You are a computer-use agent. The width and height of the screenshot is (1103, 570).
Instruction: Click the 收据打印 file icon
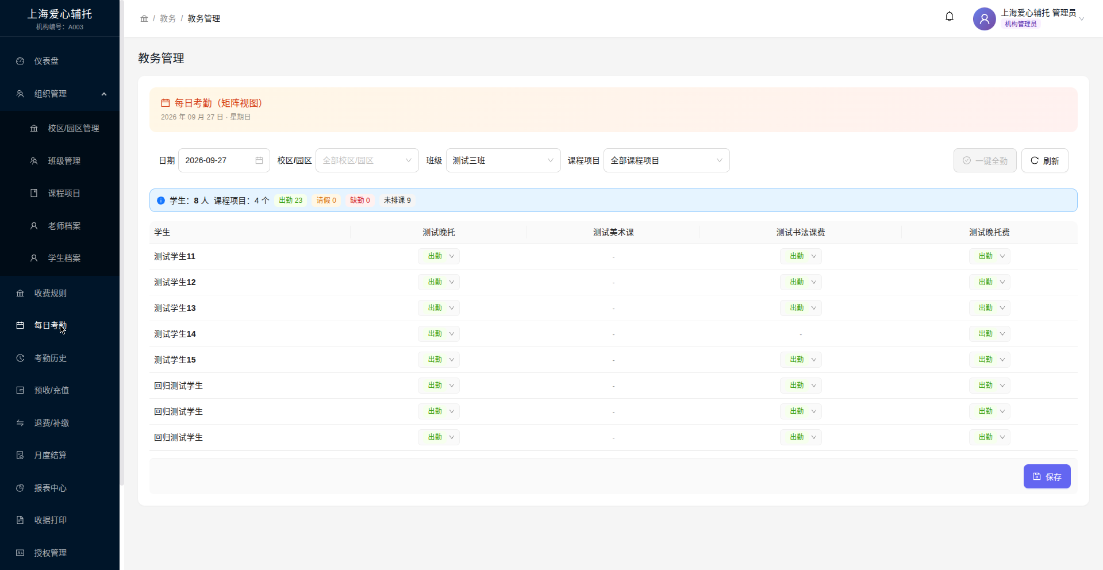pyautogui.click(x=20, y=520)
